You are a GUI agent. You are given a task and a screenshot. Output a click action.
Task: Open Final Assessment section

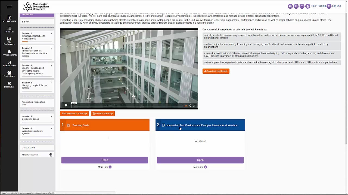[x=37, y=155]
